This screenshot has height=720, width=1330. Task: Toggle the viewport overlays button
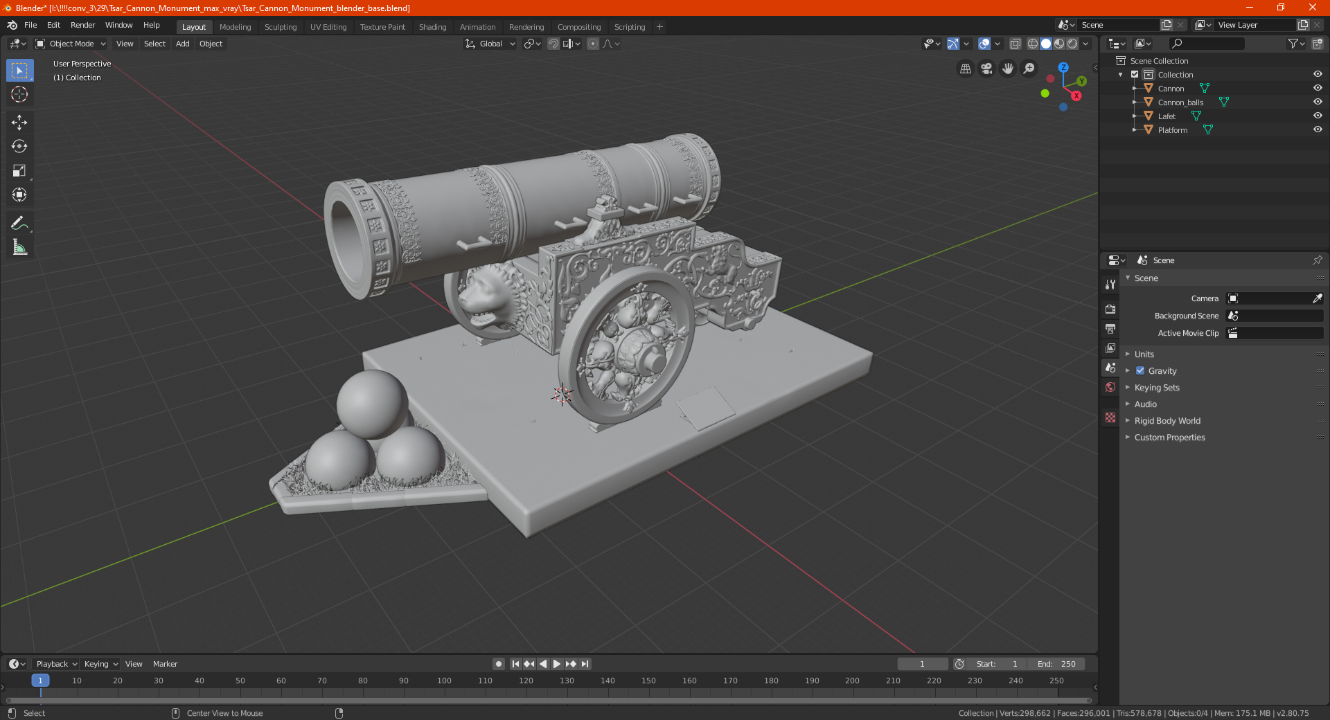click(x=984, y=44)
